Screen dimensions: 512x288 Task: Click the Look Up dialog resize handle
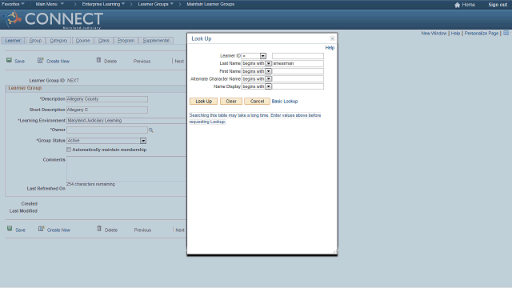[x=335, y=252]
